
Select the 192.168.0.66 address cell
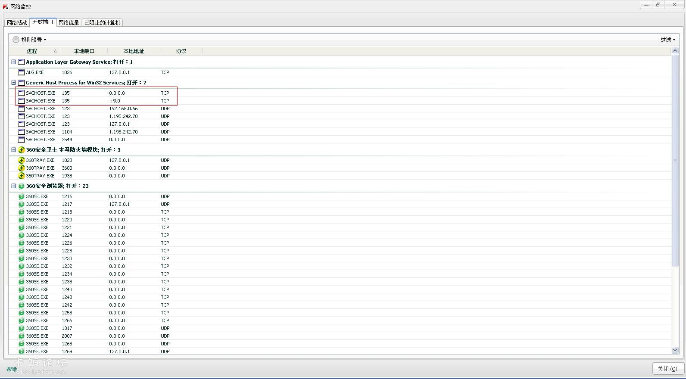123,109
